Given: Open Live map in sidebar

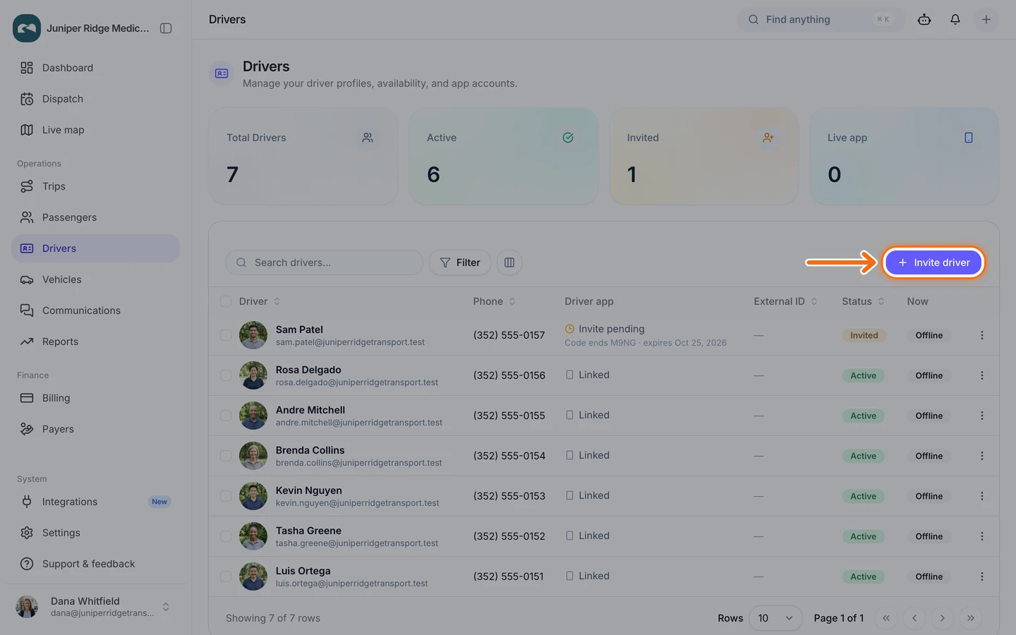Looking at the screenshot, I should click(95, 130).
